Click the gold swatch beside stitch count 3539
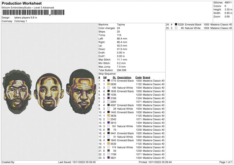The height and width of the screenshot is (165, 234). pos(108,144)
